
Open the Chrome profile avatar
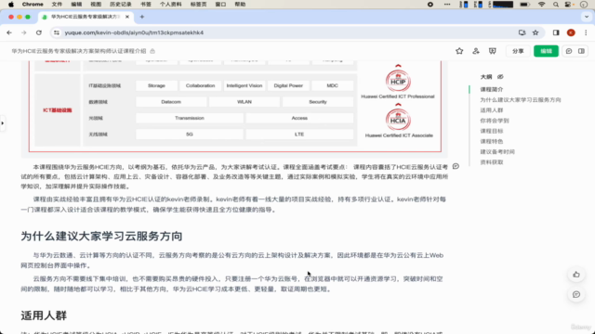(x=571, y=33)
